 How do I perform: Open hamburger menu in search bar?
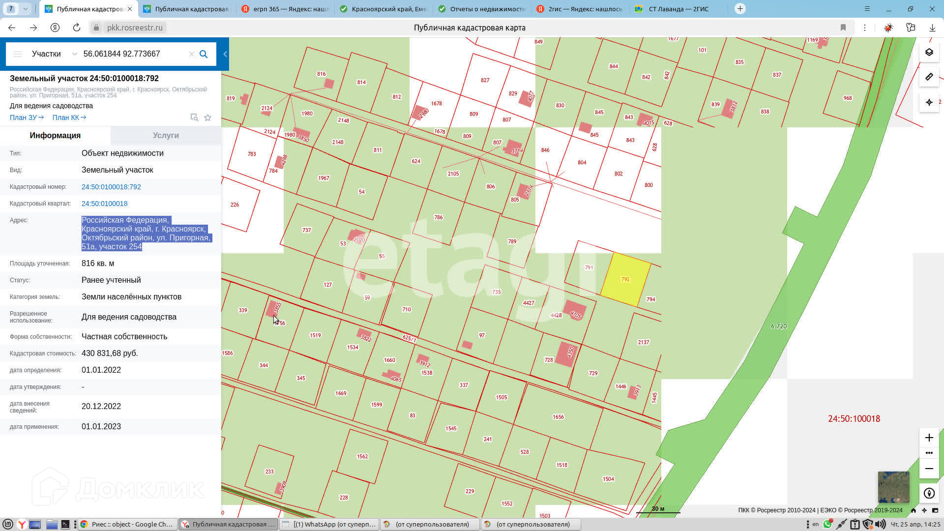coord(18,54)
